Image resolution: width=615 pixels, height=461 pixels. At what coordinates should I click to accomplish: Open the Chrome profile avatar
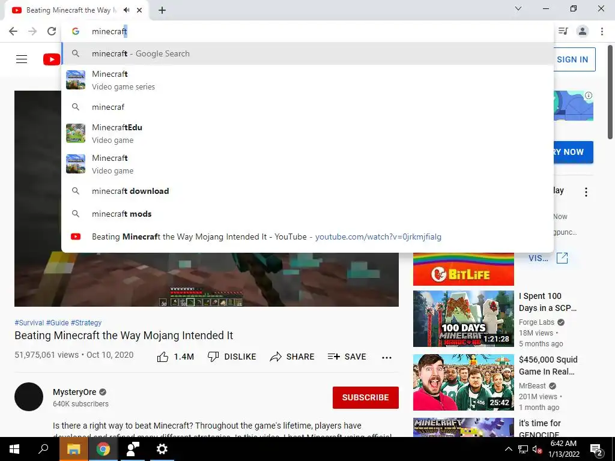coord(583,31)
